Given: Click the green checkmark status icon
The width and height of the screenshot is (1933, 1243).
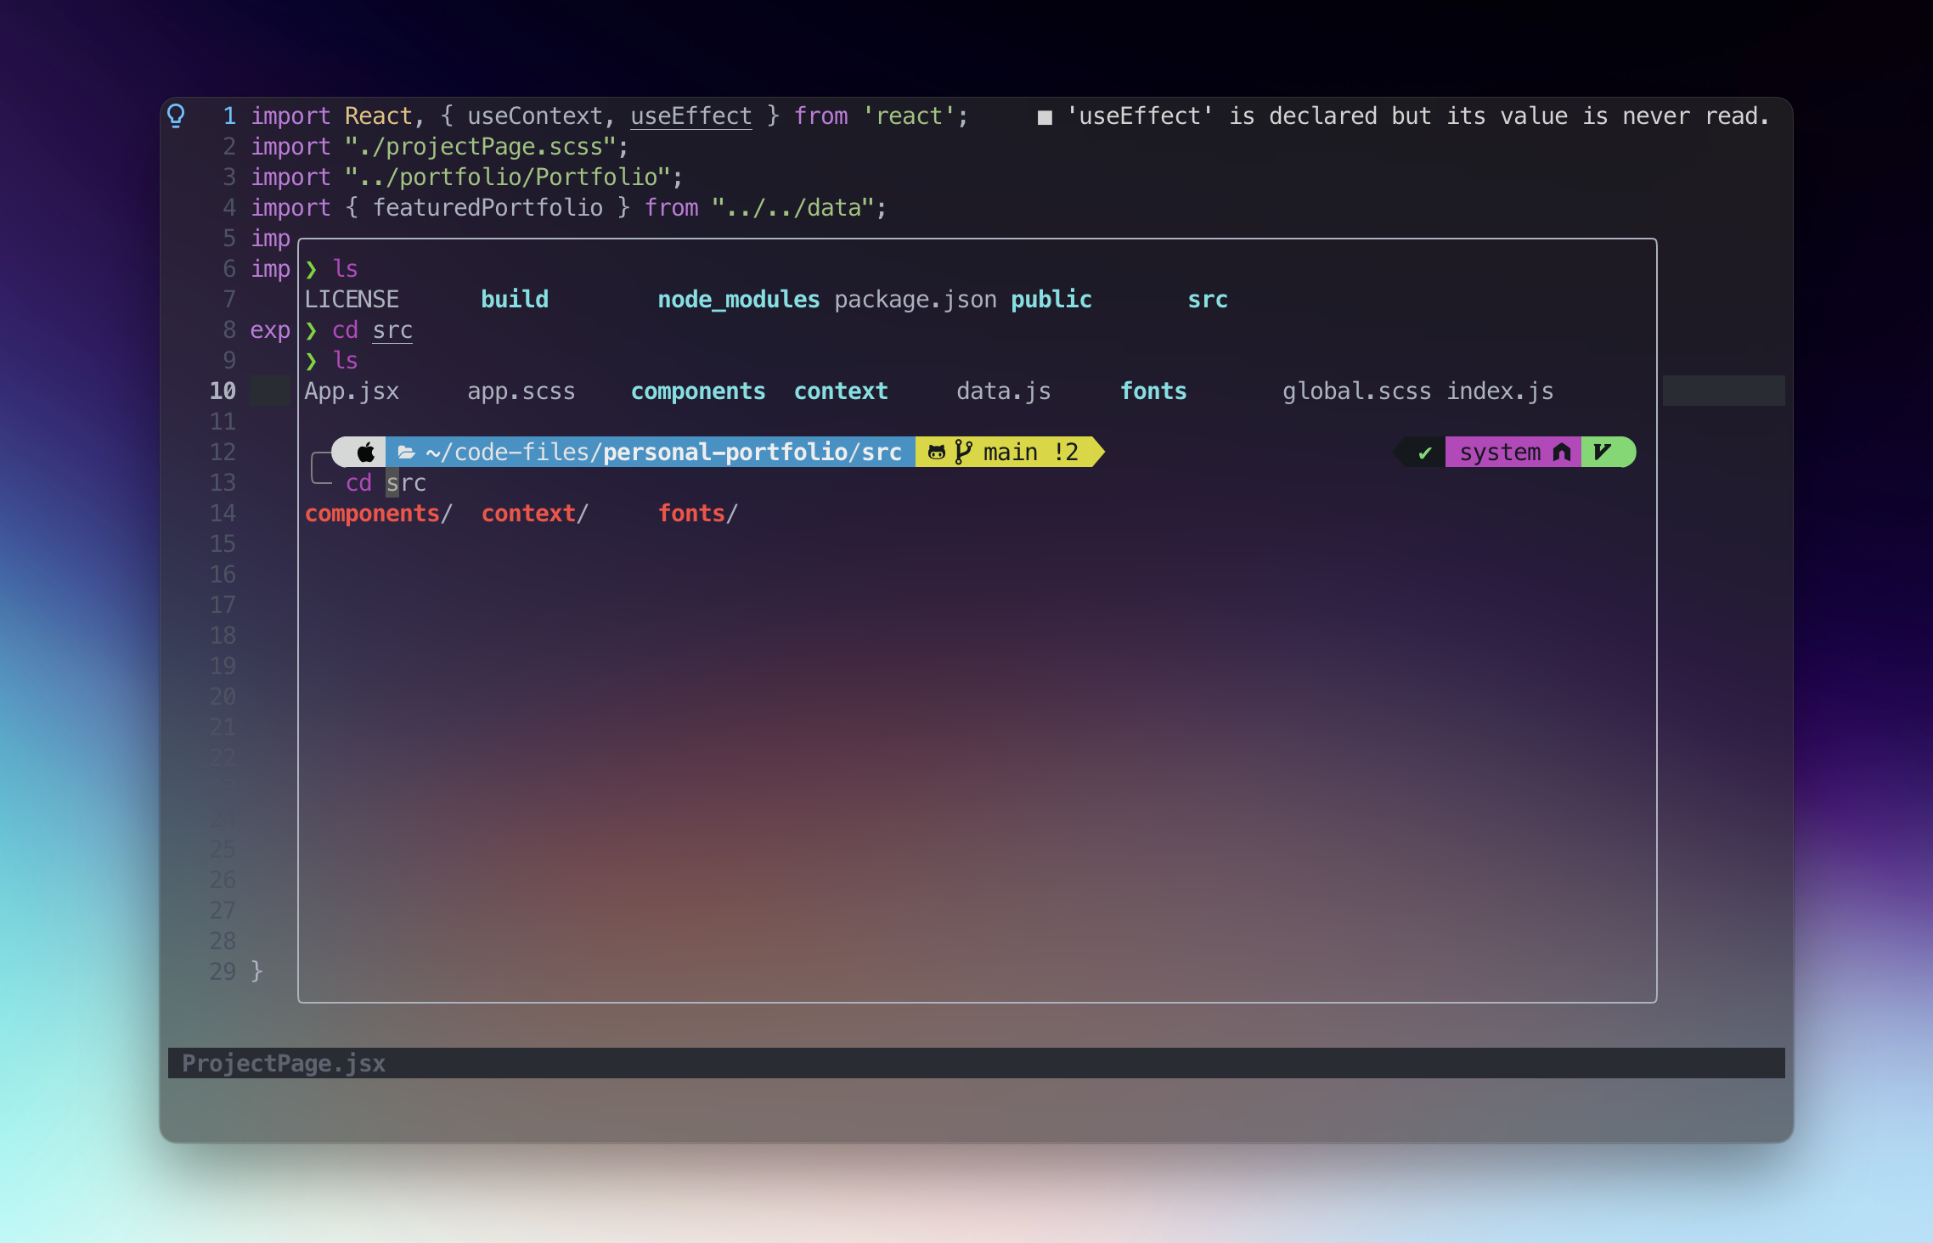Looking at the screenshot, I should point(1424,453).
